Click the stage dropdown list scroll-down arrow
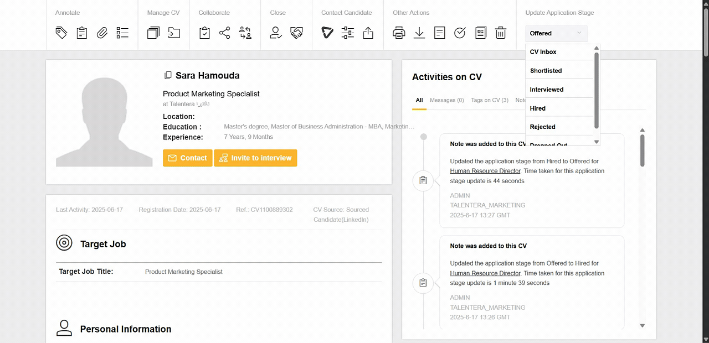The height and width of the screenshot is (343, 709). click(x=597, y=142)
